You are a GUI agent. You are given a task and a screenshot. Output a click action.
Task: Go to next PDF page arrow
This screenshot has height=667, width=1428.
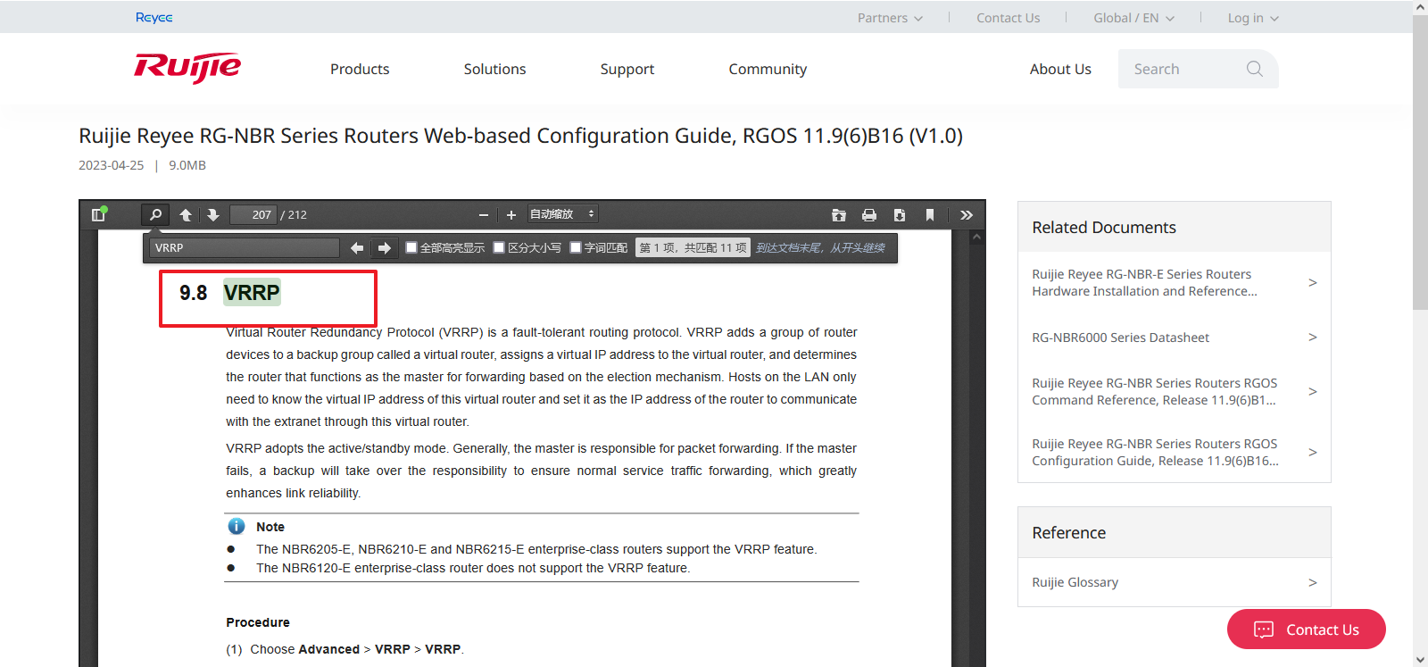pos(212,214)
